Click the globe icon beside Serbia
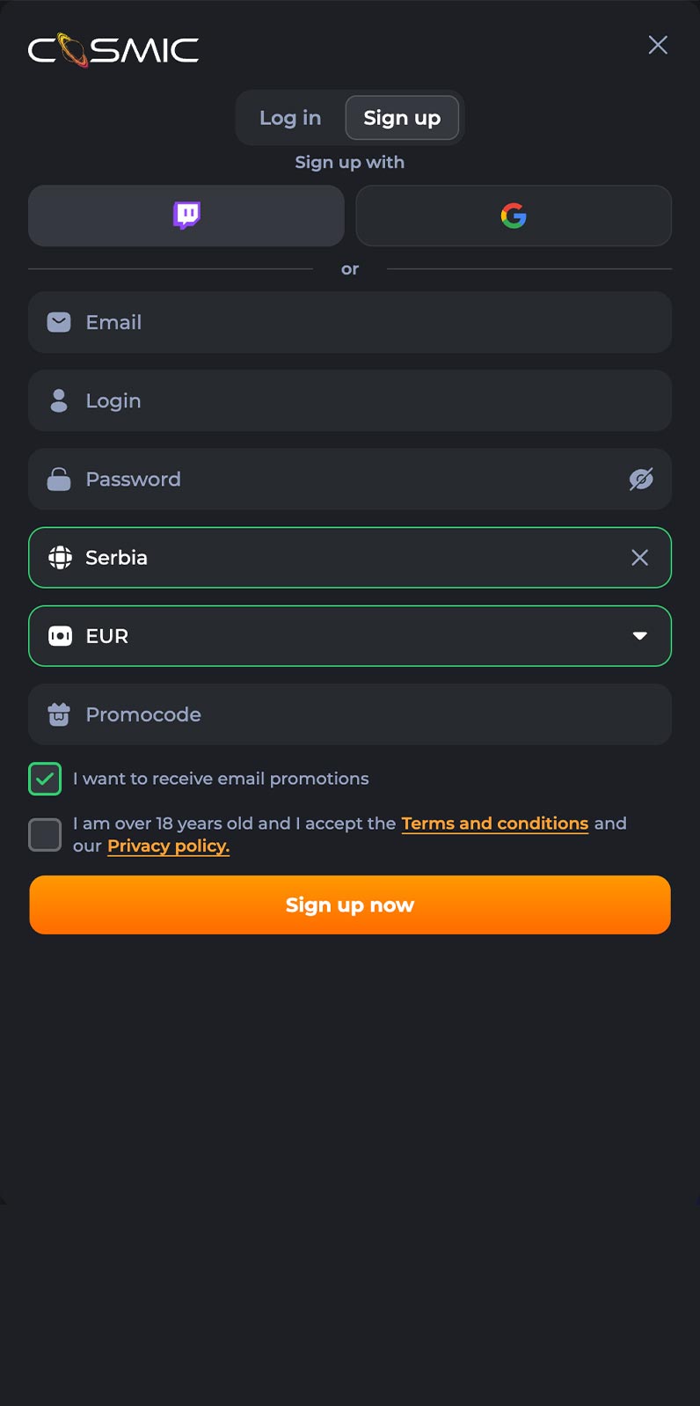 60,558
